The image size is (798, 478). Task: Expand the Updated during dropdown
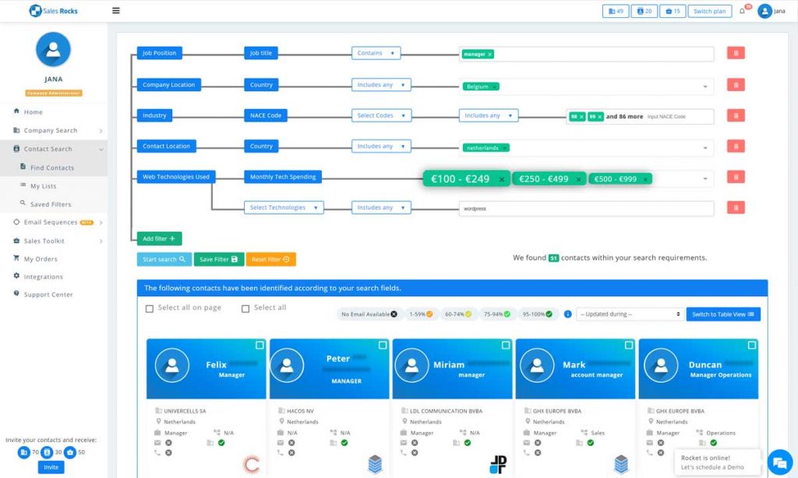(x=630, y=314)
